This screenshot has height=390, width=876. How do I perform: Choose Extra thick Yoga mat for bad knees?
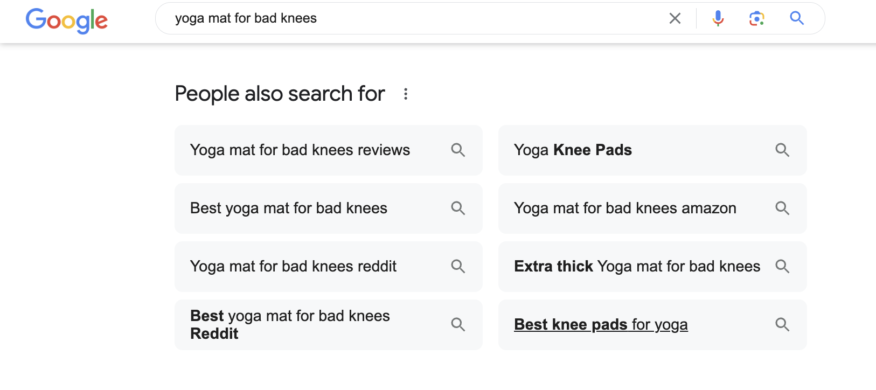click(x=652, y=267)
